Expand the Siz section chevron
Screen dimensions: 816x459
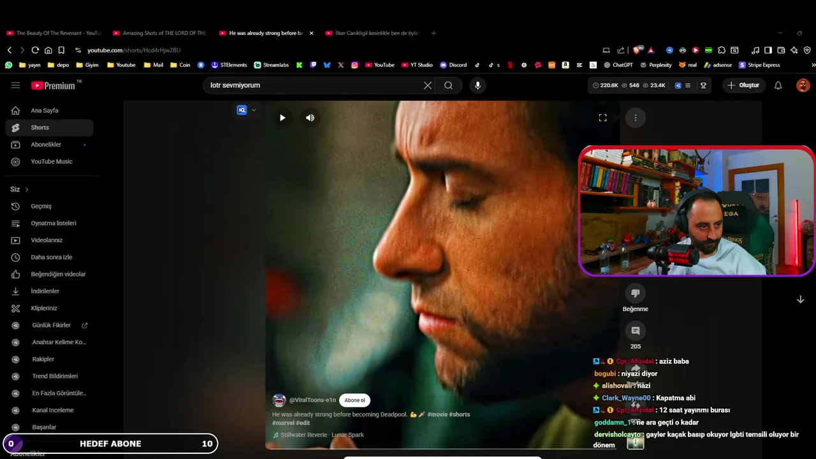click(x=27, y=189)
